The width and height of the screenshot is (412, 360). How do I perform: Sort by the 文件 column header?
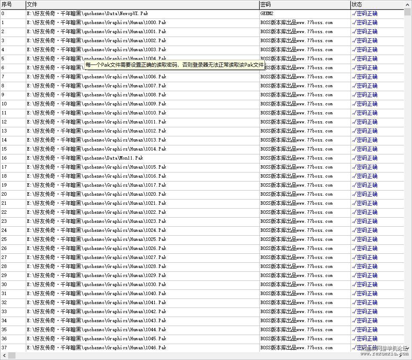[143, 4]
